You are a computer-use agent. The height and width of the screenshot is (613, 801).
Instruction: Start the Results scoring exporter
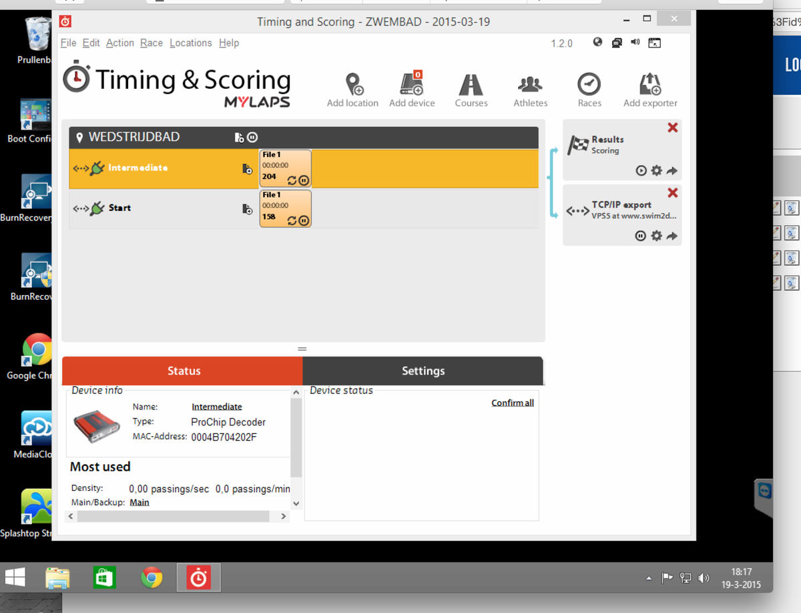coord(641,170)
